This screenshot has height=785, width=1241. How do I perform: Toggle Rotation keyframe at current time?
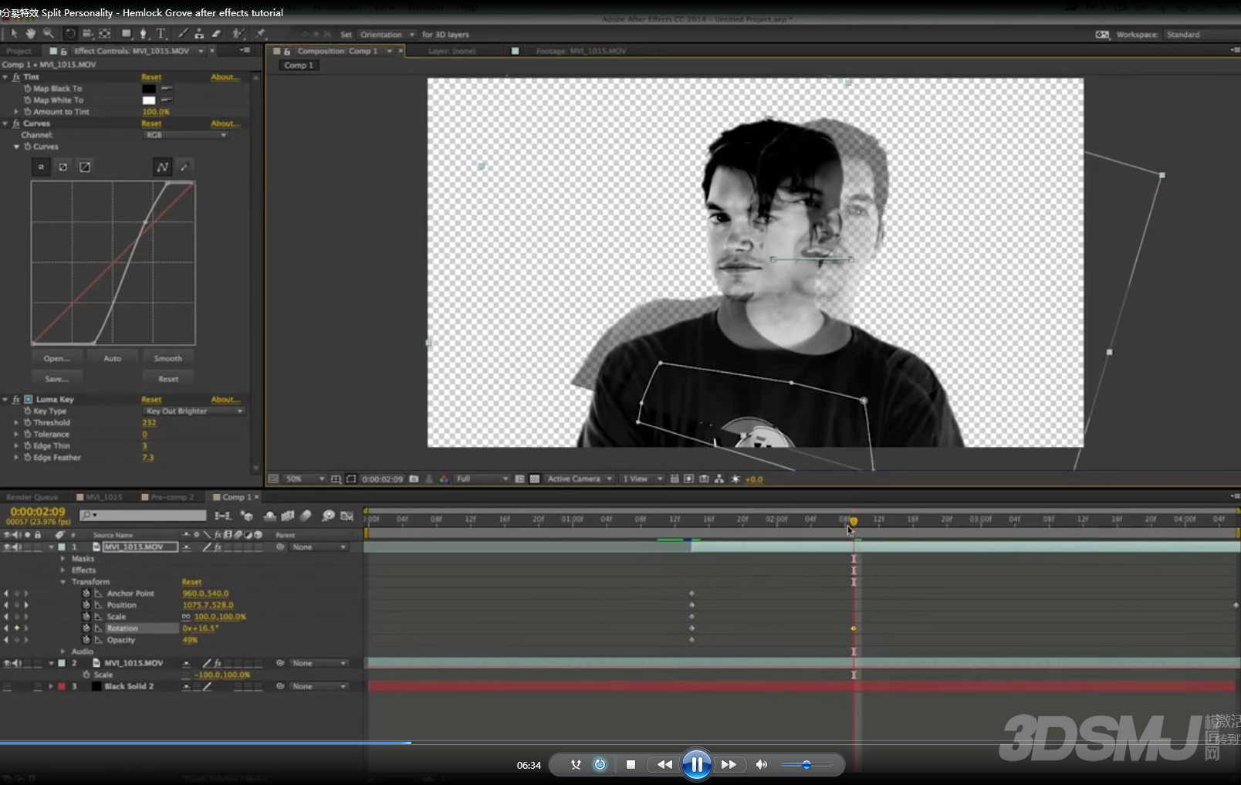pos(16,628)
